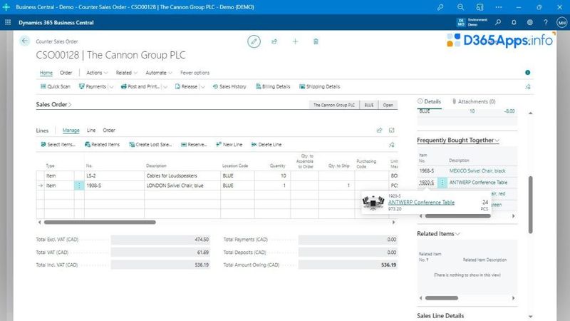The width and height of the screenshot is (570, 321).
Task: Click the title bar zoom magnifier icon
Action: (x=460, y=7)
